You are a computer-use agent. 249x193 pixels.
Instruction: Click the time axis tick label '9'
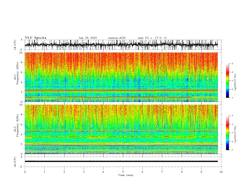coord(201,172)
